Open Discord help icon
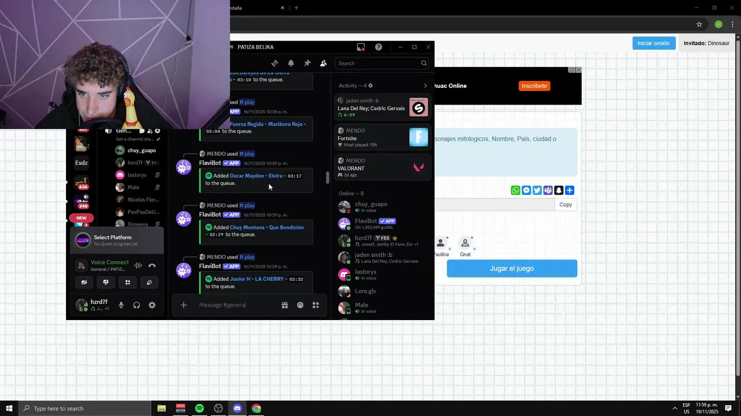 (379, 47)
